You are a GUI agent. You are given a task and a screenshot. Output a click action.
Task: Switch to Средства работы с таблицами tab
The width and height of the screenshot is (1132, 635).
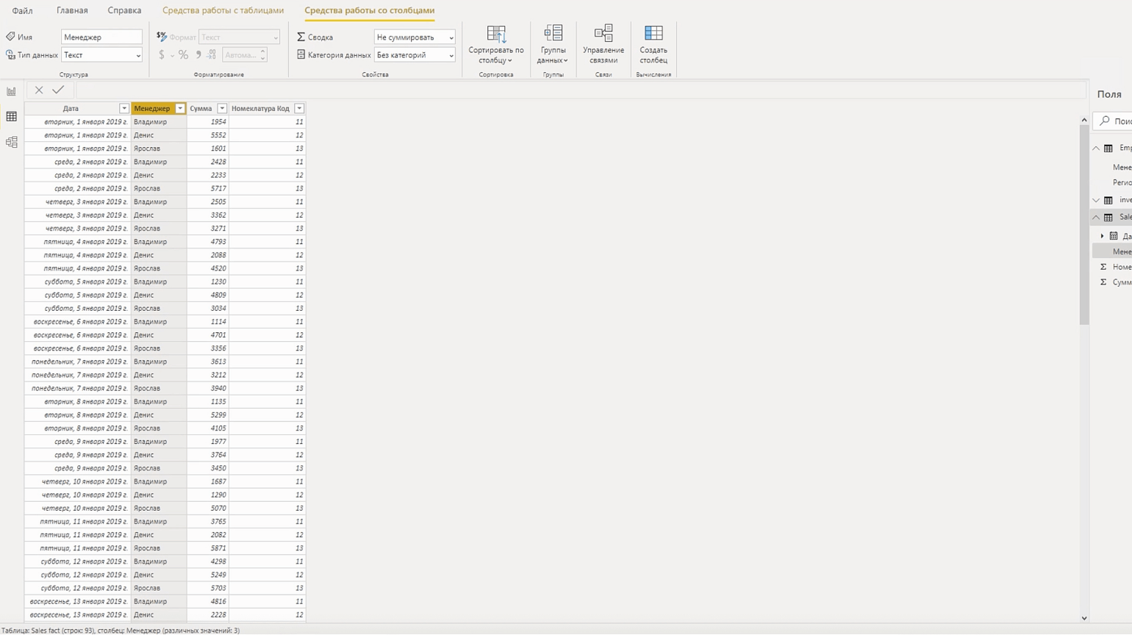point(223,10)
